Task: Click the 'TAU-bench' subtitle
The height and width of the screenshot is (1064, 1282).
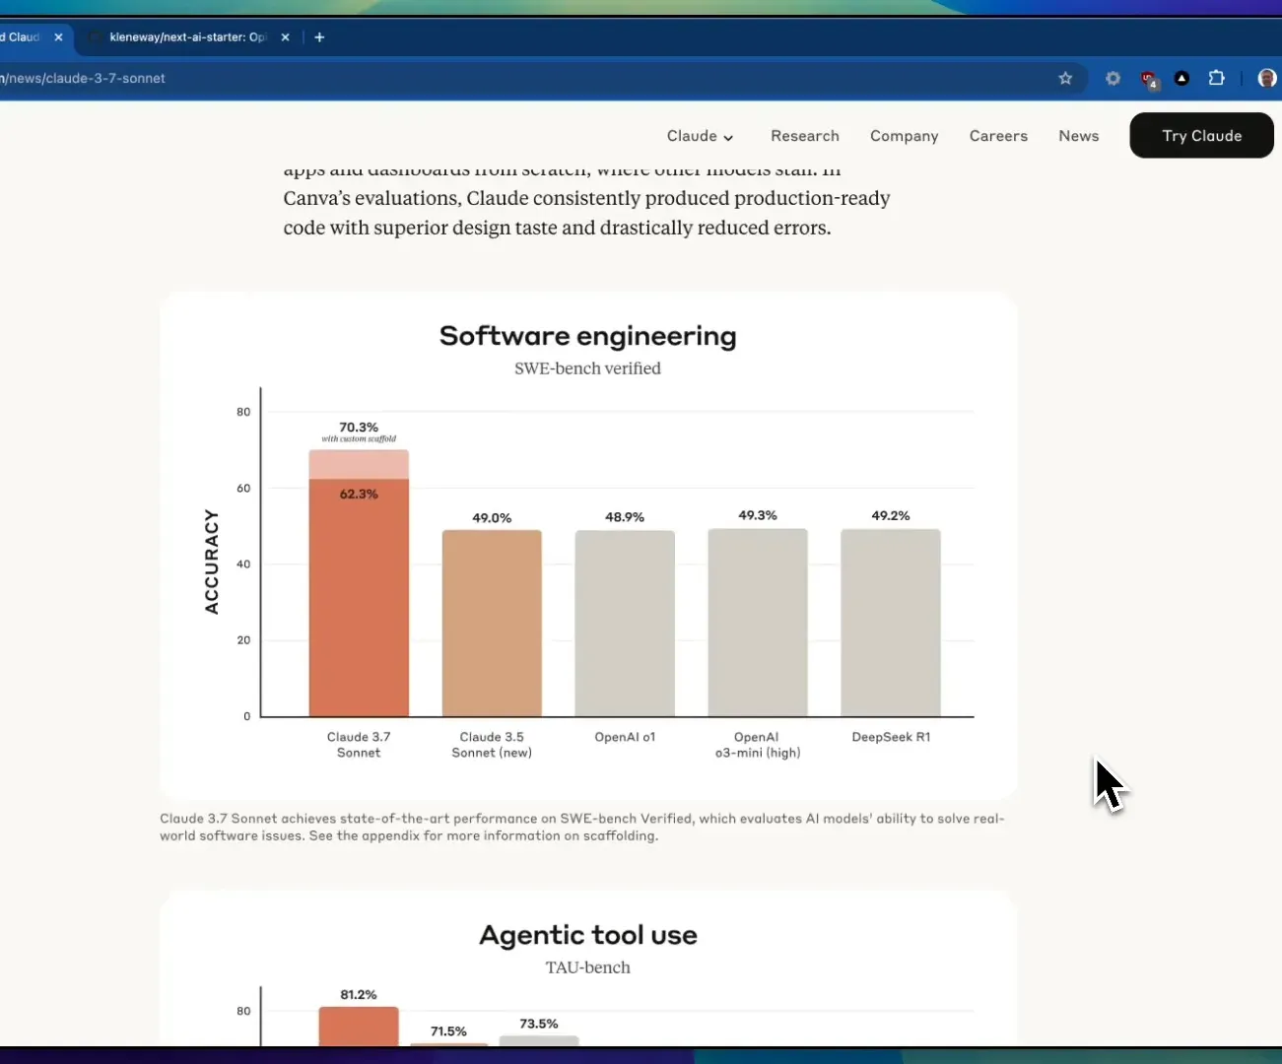Action: (588, 967)
